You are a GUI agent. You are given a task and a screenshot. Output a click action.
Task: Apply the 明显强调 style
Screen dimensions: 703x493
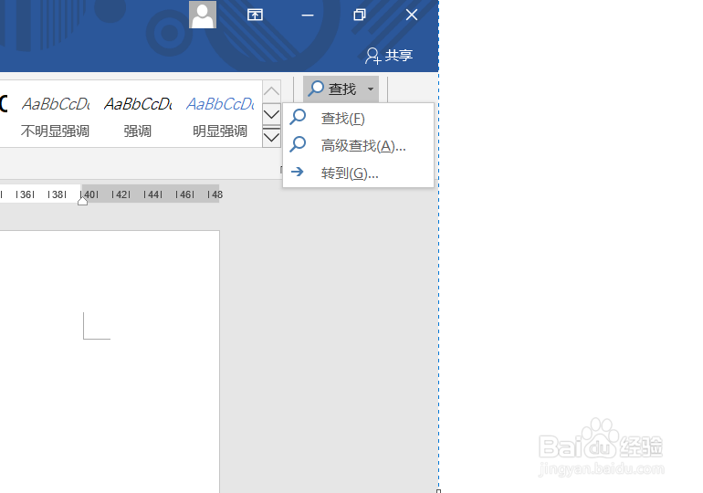(220, 115)
